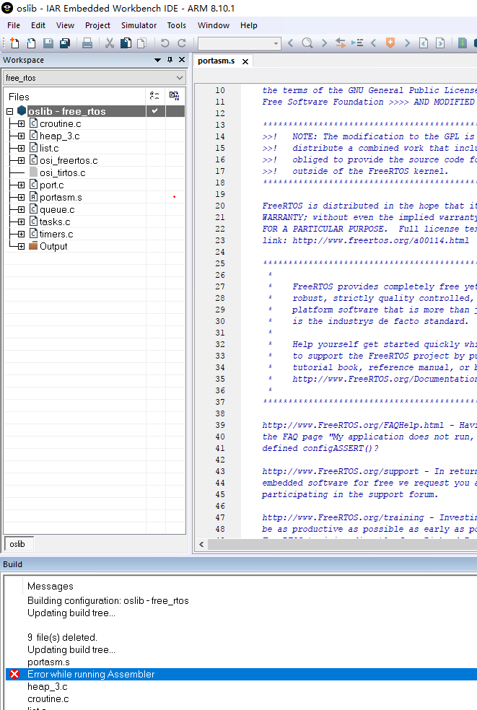Viewport: 477px width, 710px height.
Task: Click the Paste toolbar icon
Action: [x=141, y=43]
